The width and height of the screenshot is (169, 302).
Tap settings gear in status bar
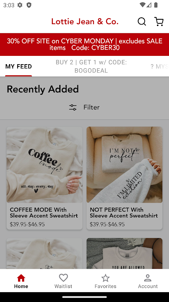[x=20, y=5]
